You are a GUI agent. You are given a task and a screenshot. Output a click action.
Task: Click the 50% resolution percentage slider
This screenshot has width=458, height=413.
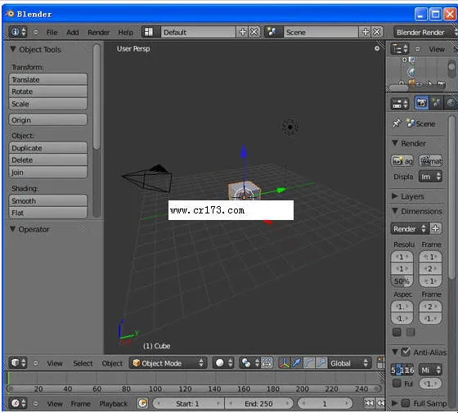click(402, 281)
